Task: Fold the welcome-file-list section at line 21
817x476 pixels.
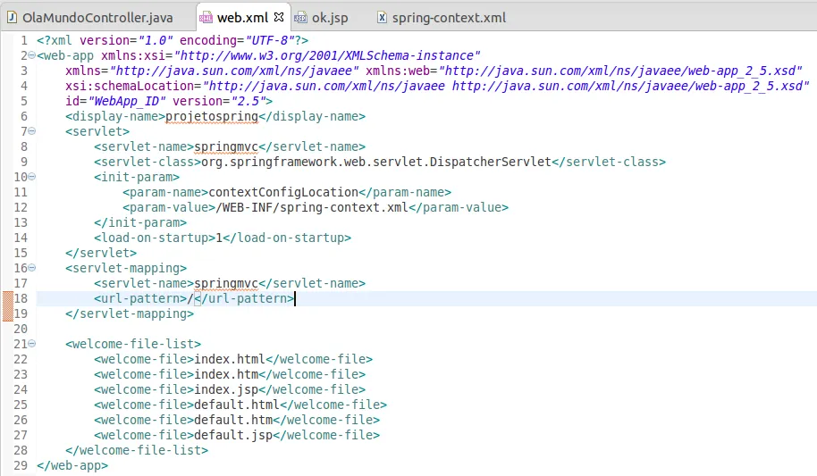Action: pos(31,344)
